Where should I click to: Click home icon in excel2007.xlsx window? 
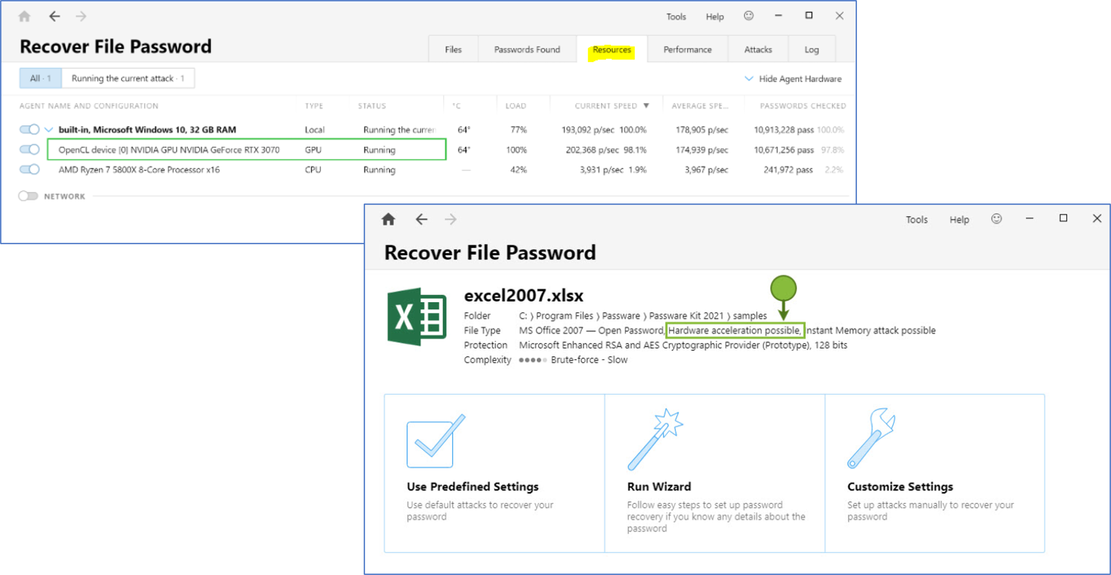click(388, 219)
